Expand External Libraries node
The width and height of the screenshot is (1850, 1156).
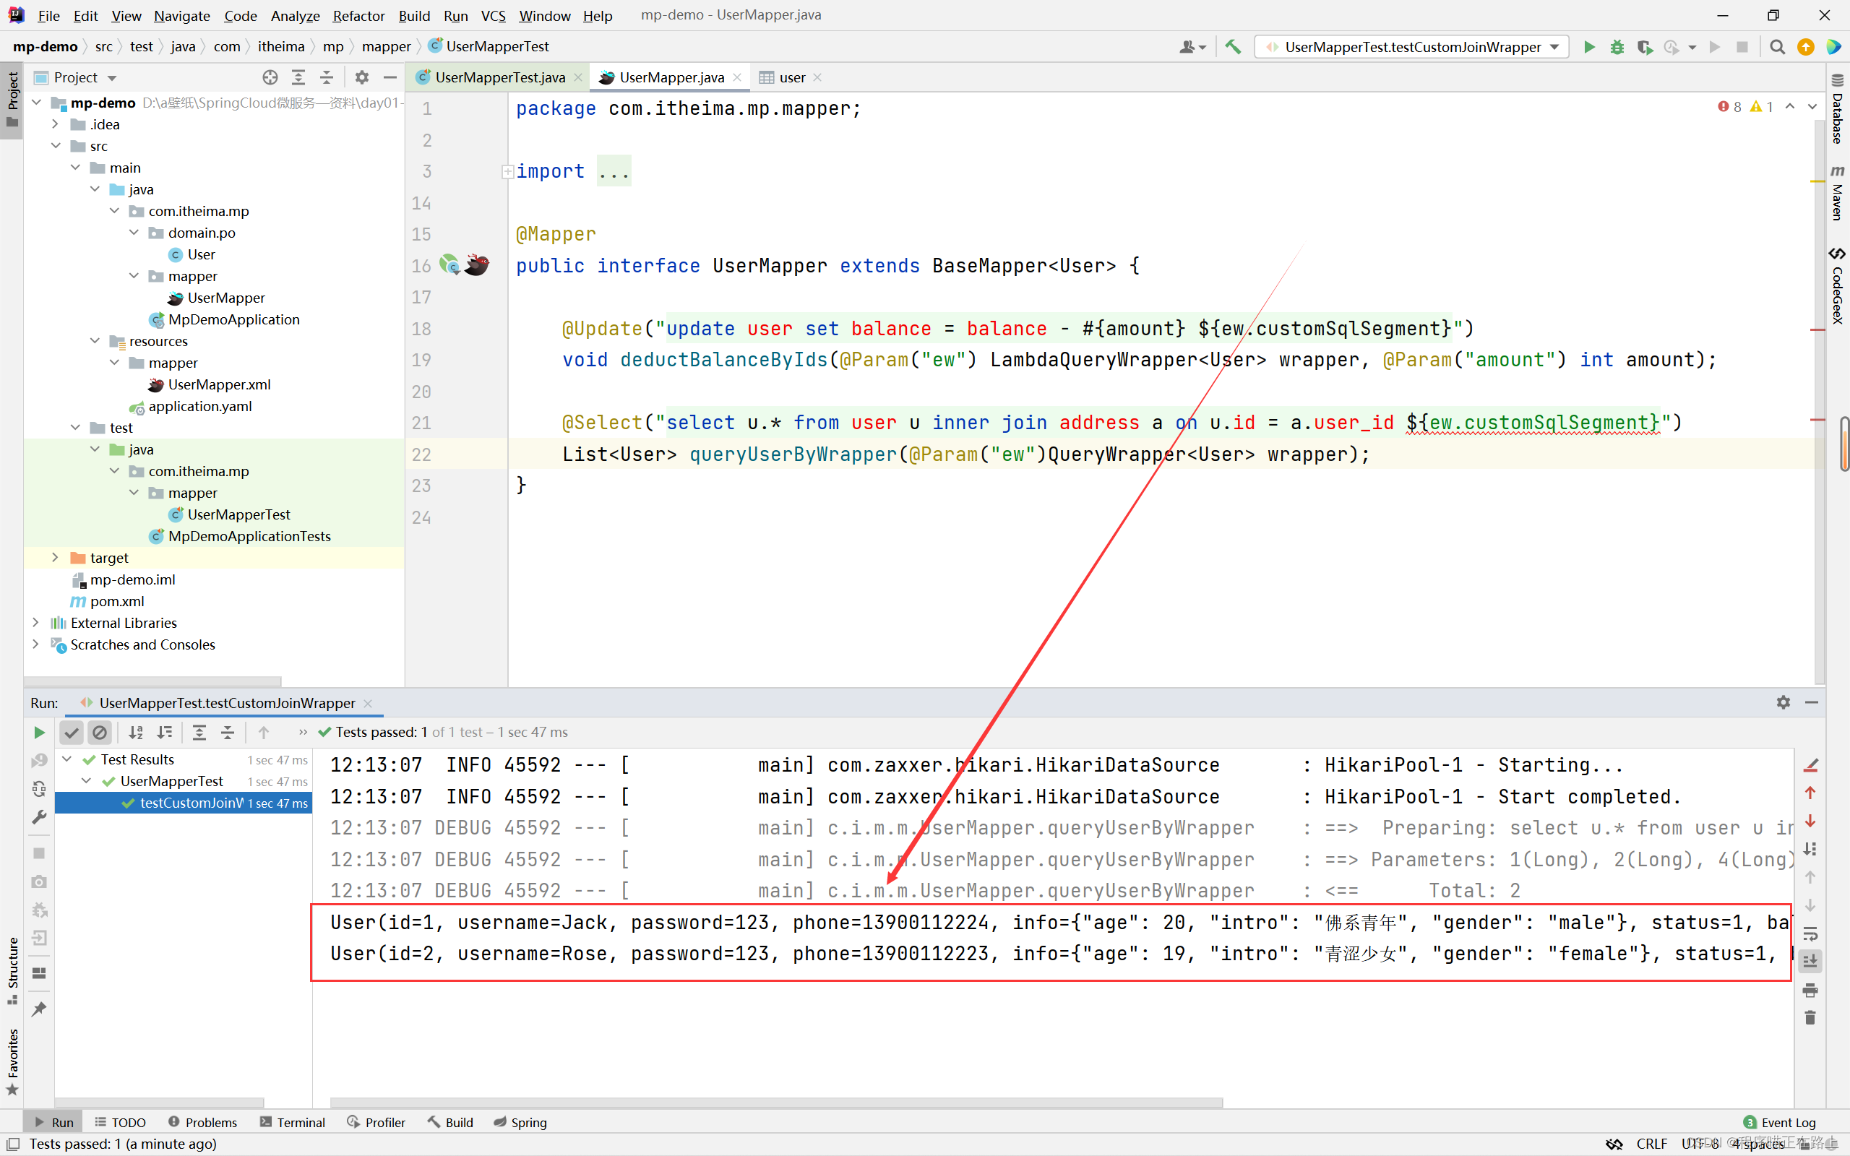(36, 622)
